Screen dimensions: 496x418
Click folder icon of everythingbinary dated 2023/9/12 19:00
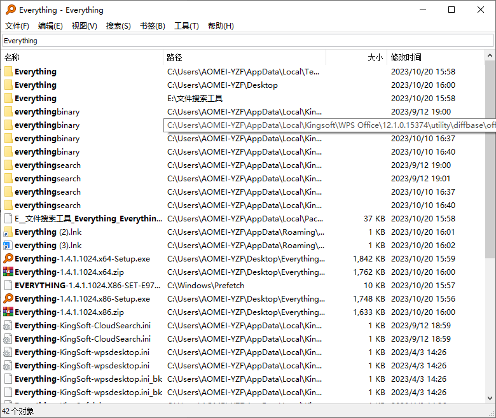[8, 112]
